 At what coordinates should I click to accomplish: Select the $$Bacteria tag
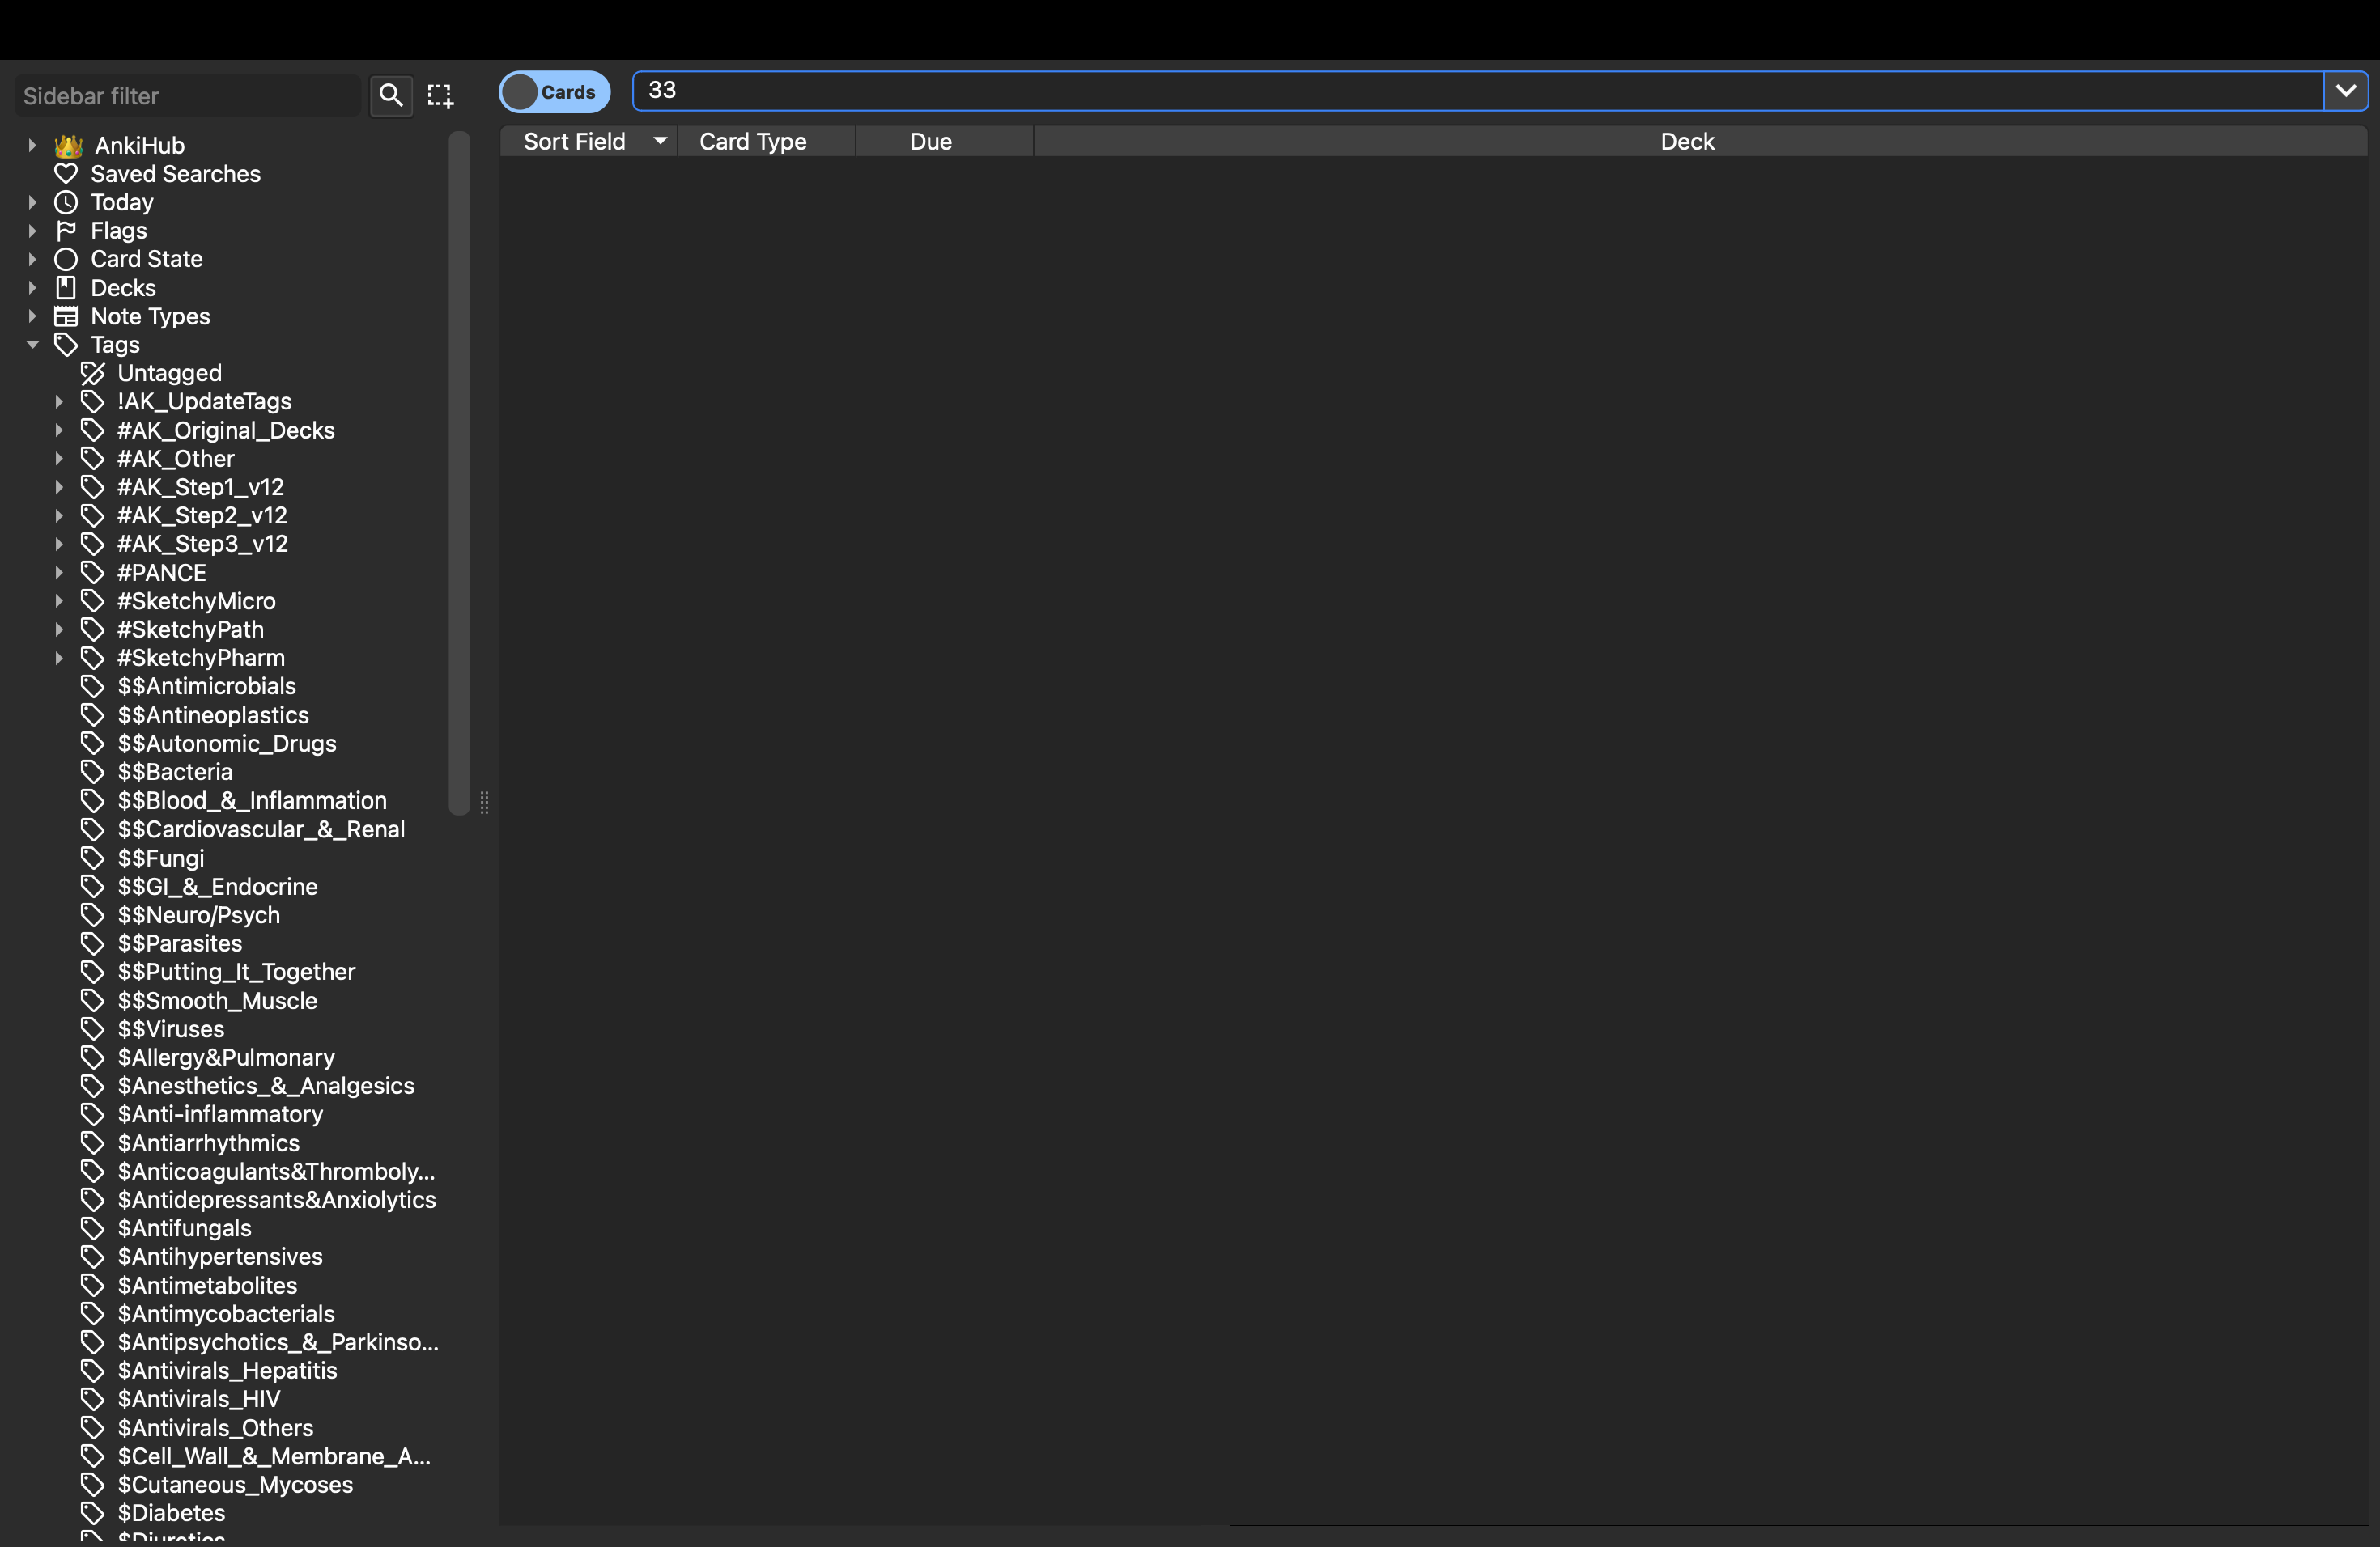[174, 772]
